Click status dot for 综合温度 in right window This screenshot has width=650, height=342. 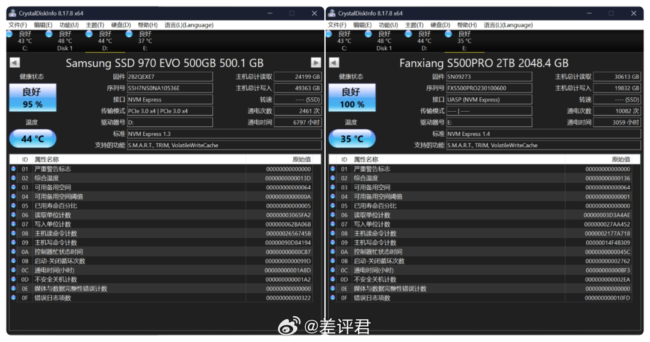[x=332, y=178]
